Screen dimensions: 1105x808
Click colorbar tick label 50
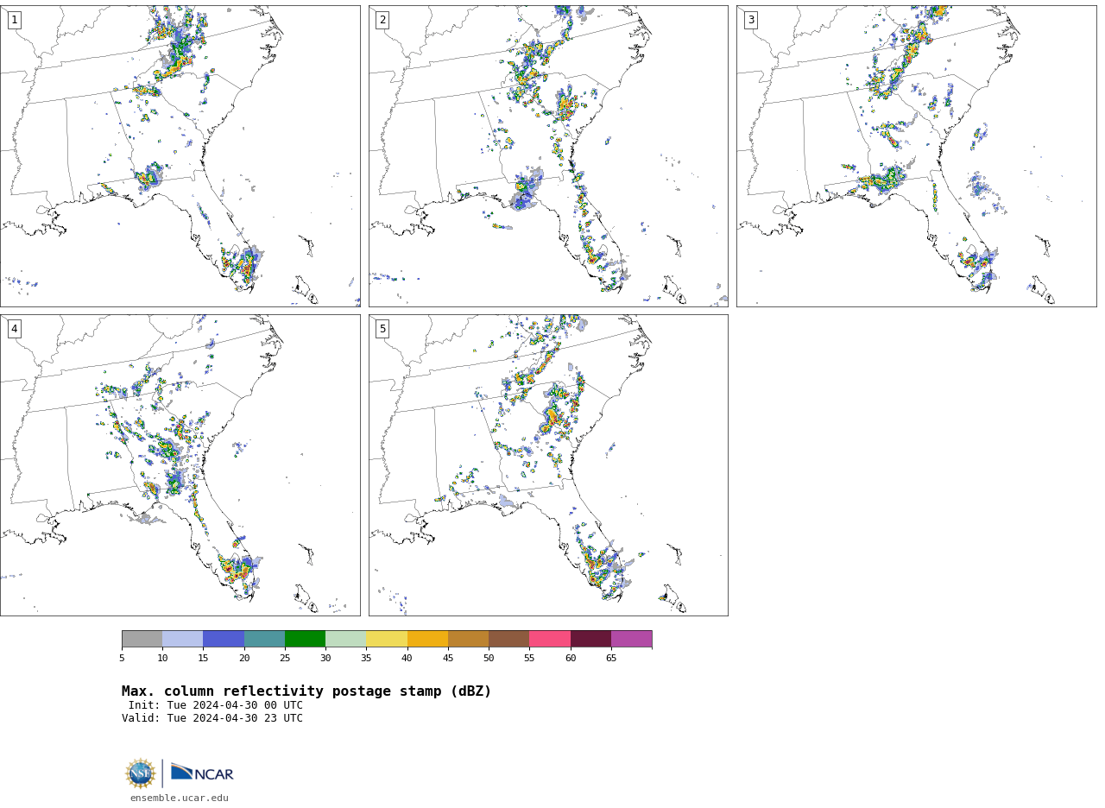pos(489,659)
